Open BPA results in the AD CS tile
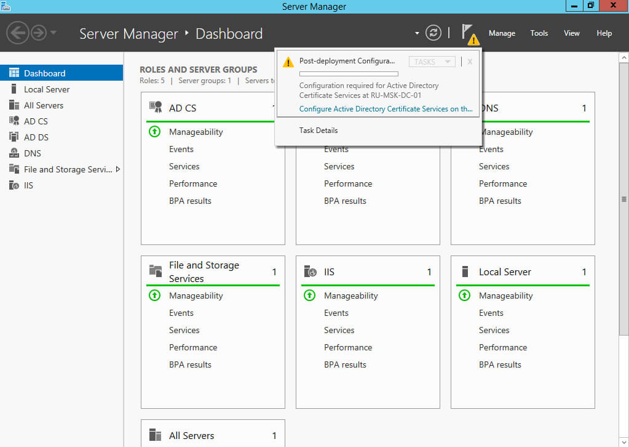 pyautogui.click(x=190, y=201)
